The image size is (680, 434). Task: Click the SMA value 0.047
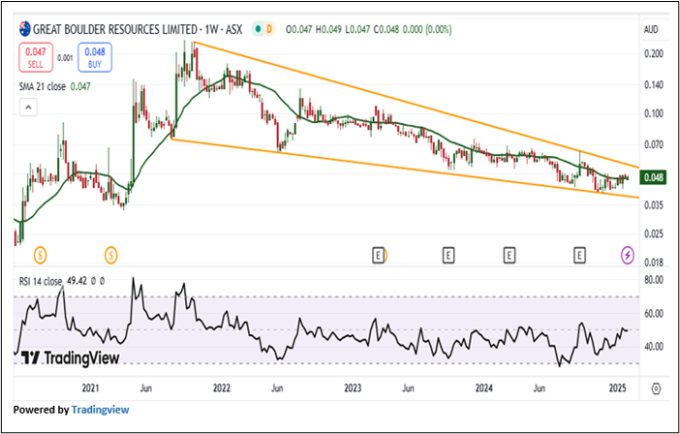(80, 86)
